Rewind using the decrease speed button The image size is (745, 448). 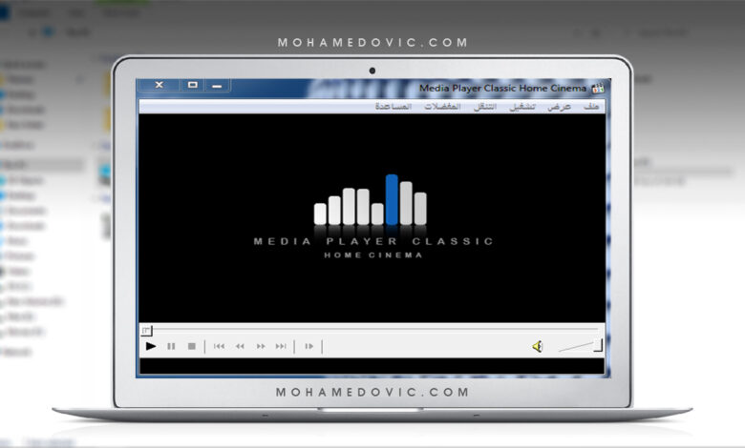pyautogui.click(x=240, y=347)
